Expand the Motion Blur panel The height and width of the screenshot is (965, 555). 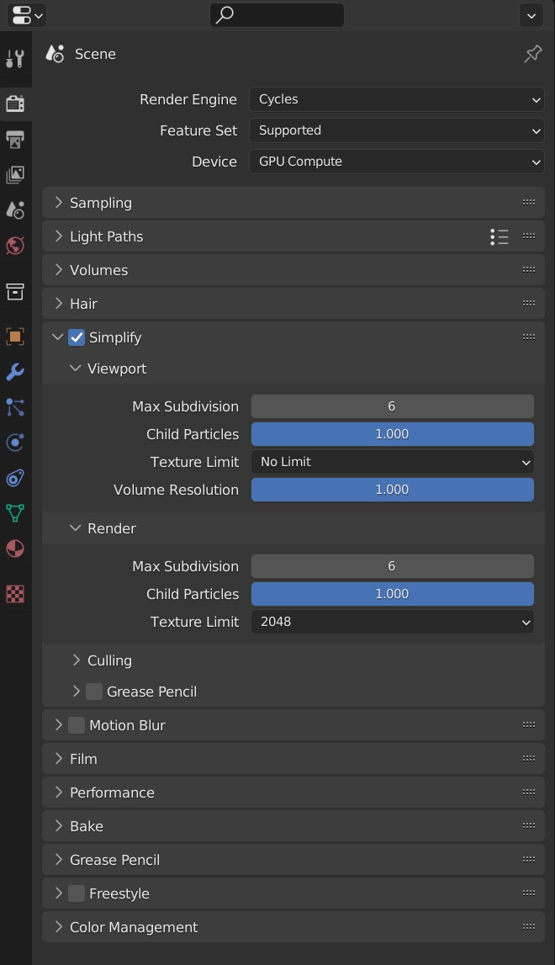pos(58,725)
